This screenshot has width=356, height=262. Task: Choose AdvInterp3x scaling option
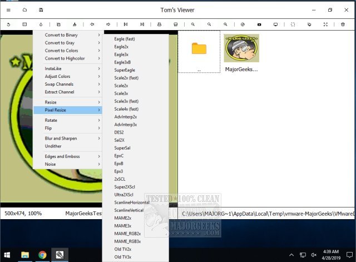pyautogui.click(x=136, y=125)
